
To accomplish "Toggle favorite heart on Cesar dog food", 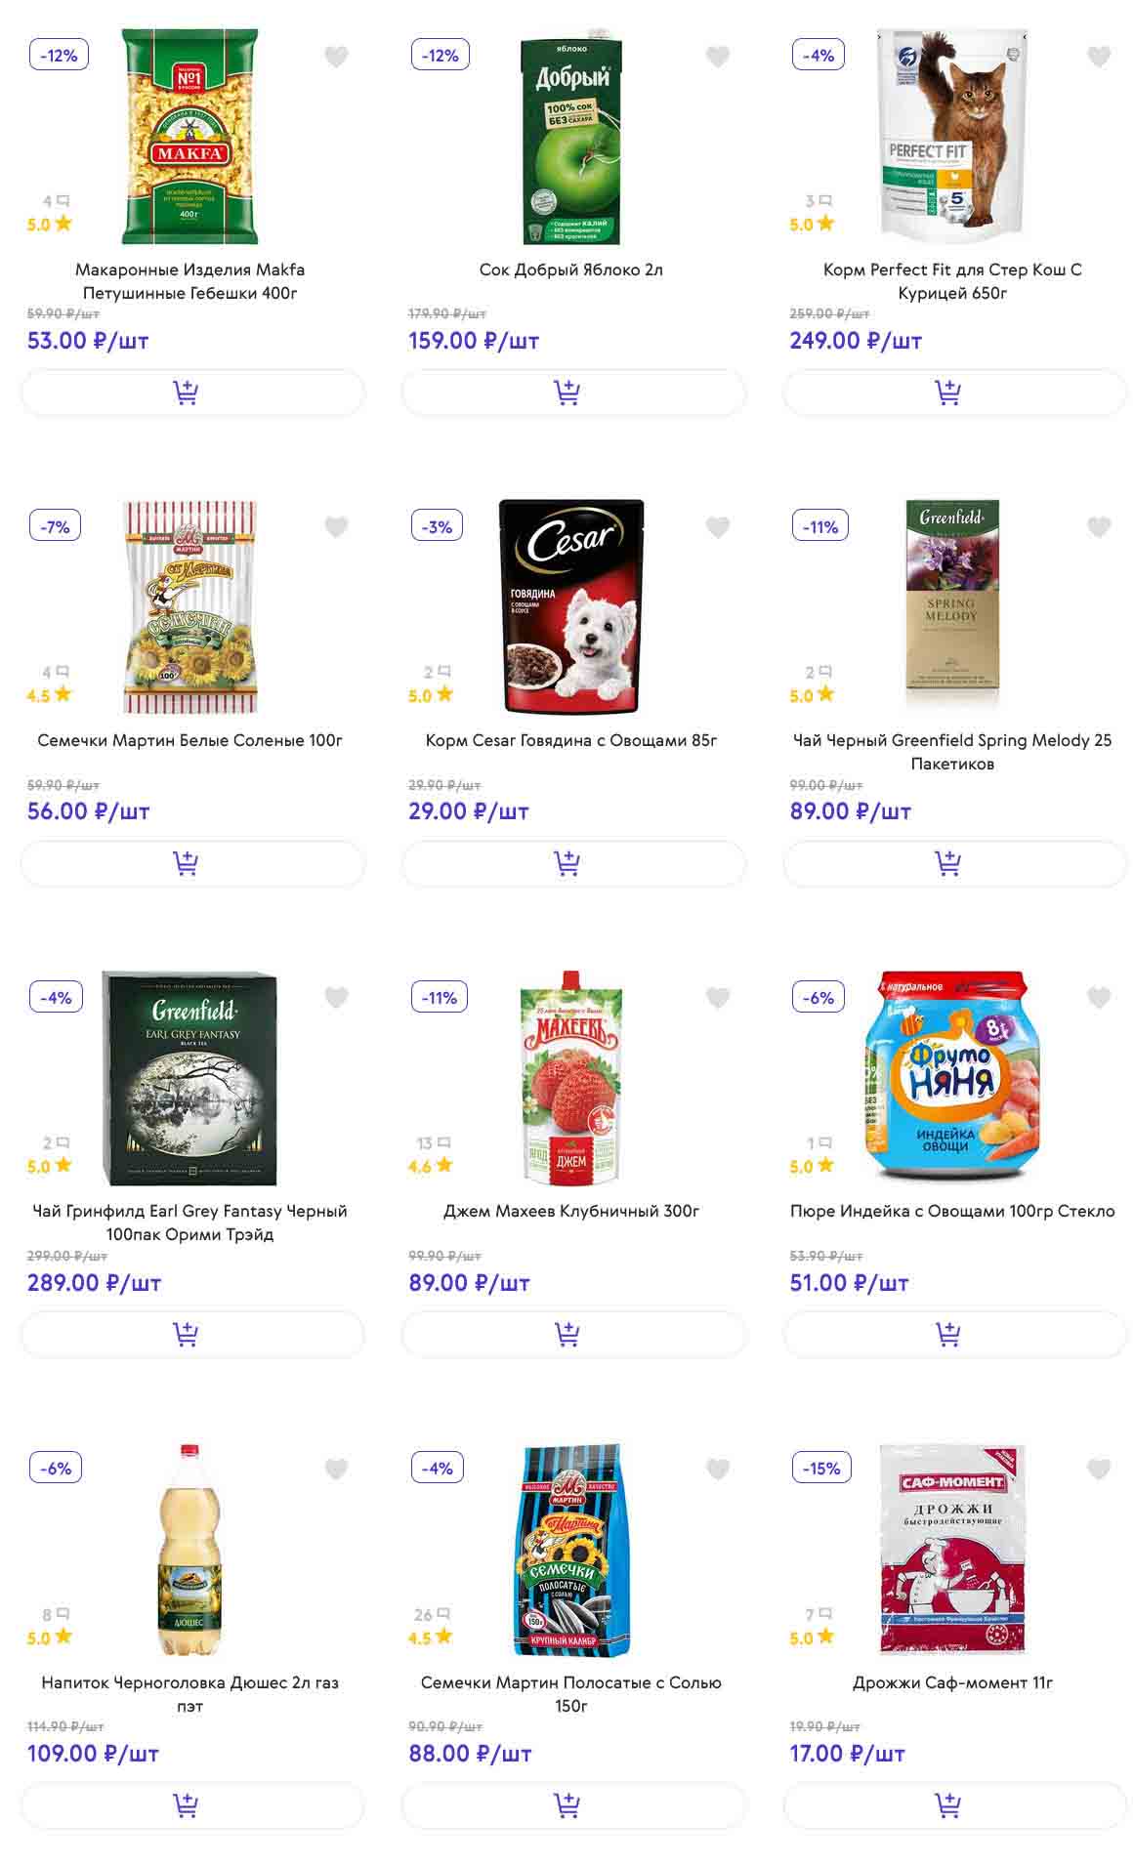I will (x=718, y=527).
